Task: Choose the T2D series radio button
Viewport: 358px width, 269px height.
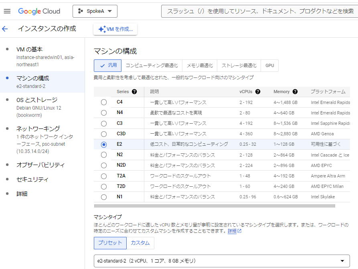Action: point(104,186)
